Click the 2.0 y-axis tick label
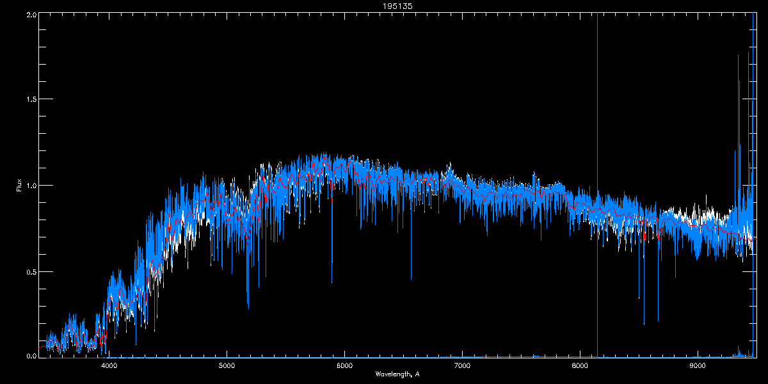768x384 pixels. pyautogui.click(x=31, y=14)
